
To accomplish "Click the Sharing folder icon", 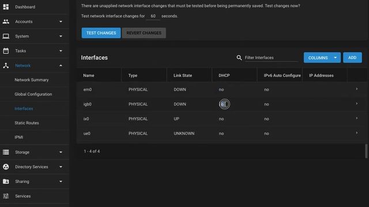I will 6,182.
